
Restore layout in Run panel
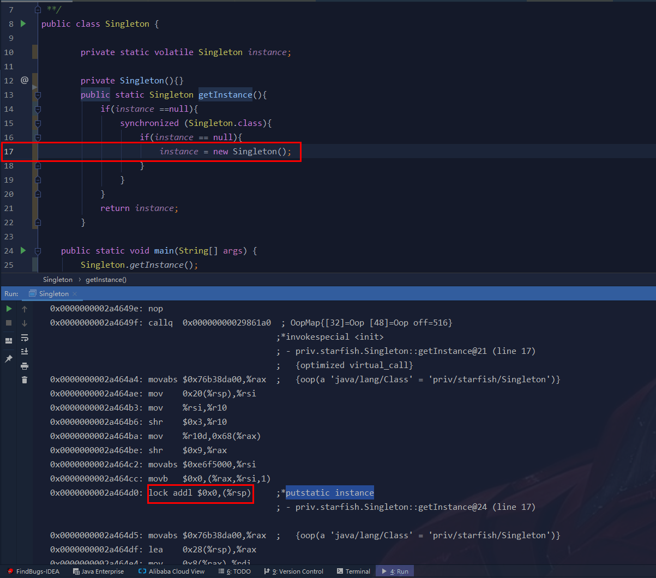[9, 340]
